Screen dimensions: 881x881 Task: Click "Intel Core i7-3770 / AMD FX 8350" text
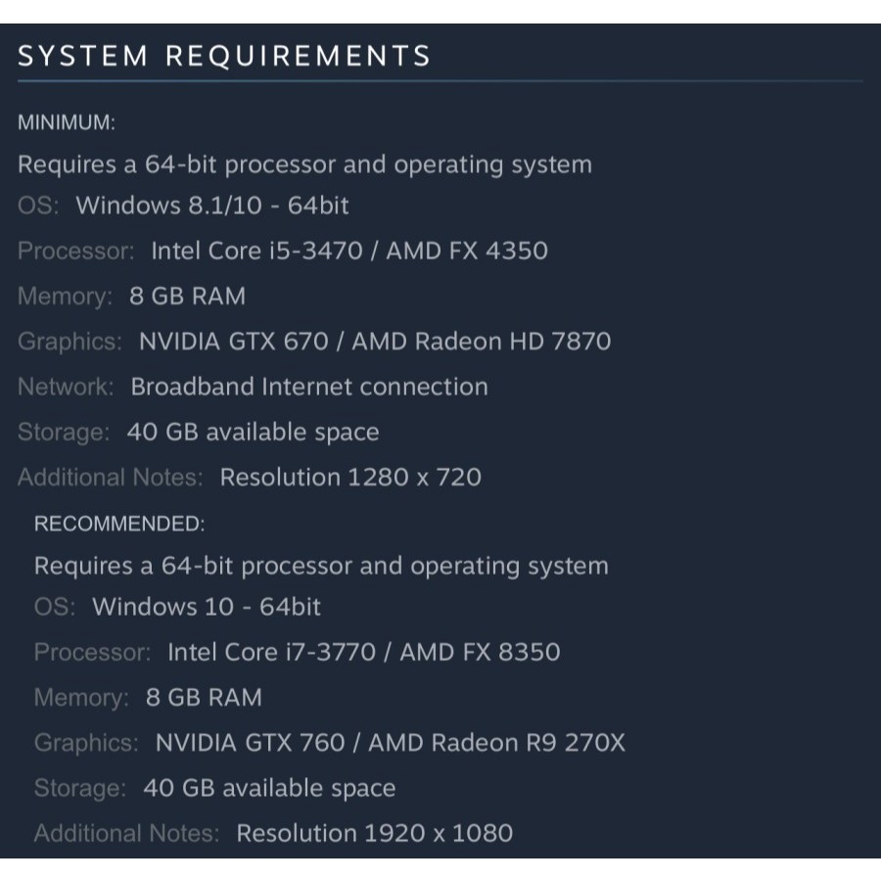pyautogui.click(x=363, y=652)
